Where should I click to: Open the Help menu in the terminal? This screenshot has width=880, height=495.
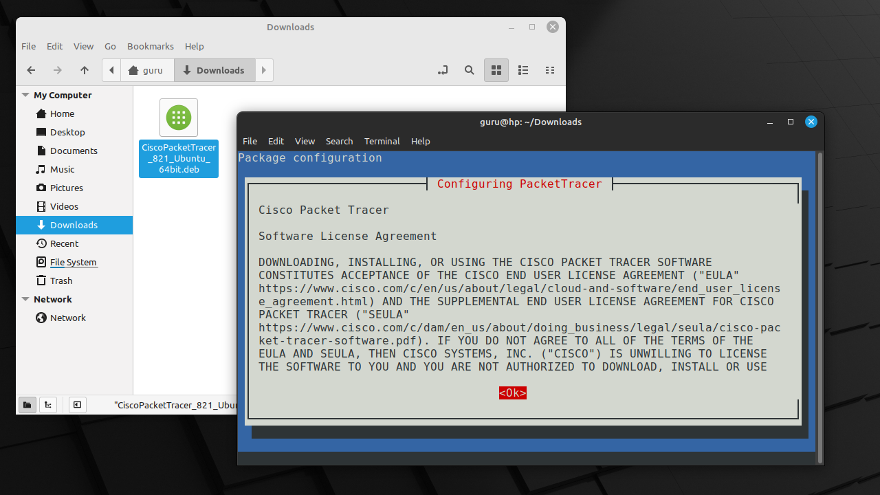tap(420, 141)
